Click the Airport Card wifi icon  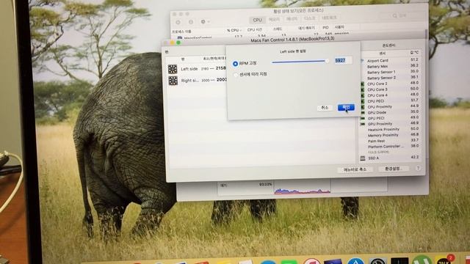click(x=362, y=61)
